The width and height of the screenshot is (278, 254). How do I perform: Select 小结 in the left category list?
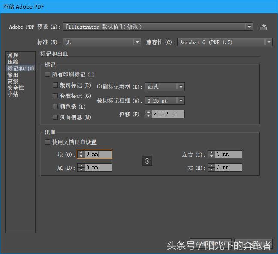(13, 94)
